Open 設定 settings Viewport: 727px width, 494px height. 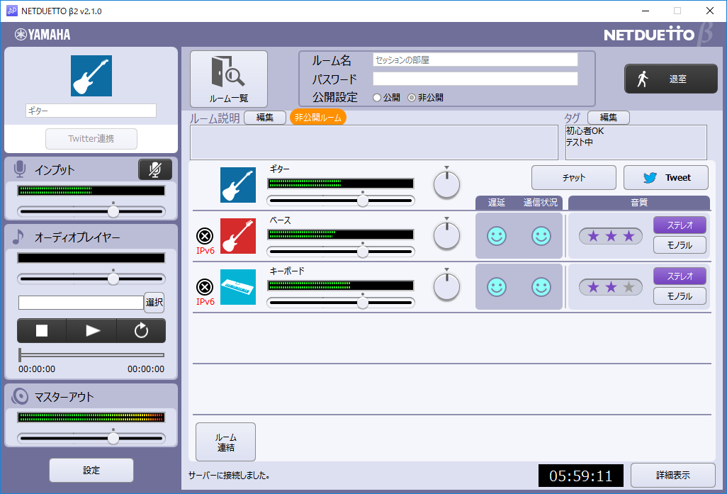tap(91, 471)
